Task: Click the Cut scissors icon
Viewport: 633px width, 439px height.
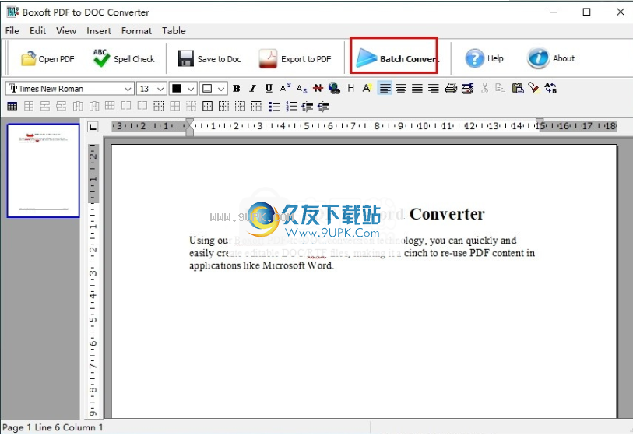Action: click(485, 89)
